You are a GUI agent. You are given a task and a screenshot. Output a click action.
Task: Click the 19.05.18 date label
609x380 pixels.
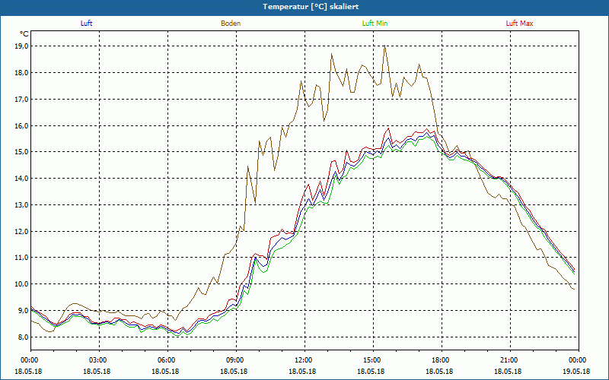point(576,371)
